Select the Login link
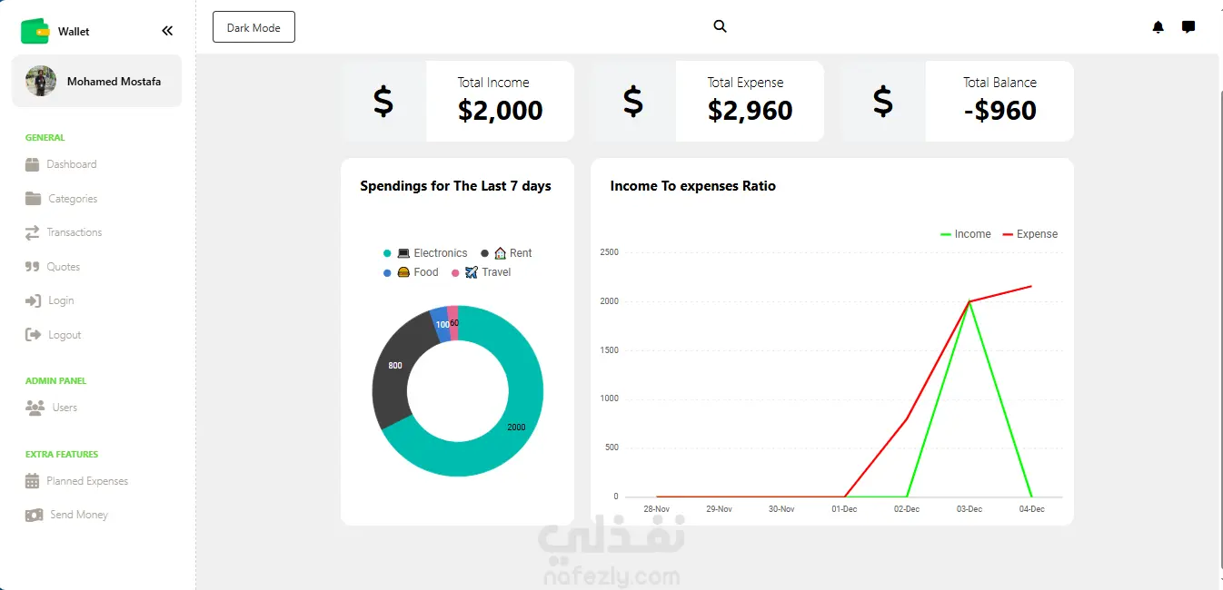The height and width of the screenshot is (590, 1223). 61,300
